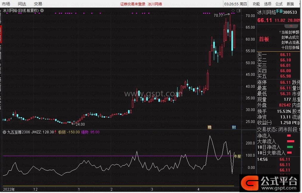Click the 牛股 label on the indicator

coord(237,156)
